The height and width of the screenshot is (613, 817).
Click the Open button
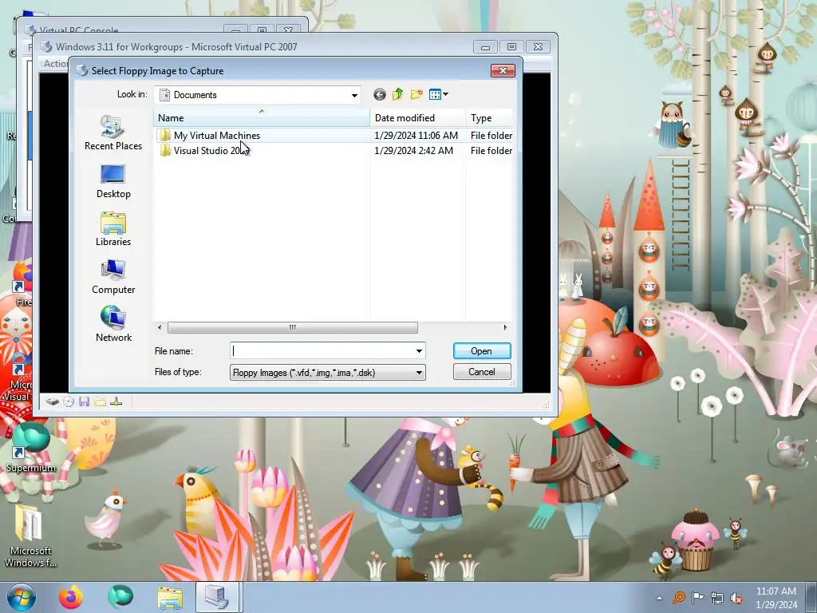[481, 351]
